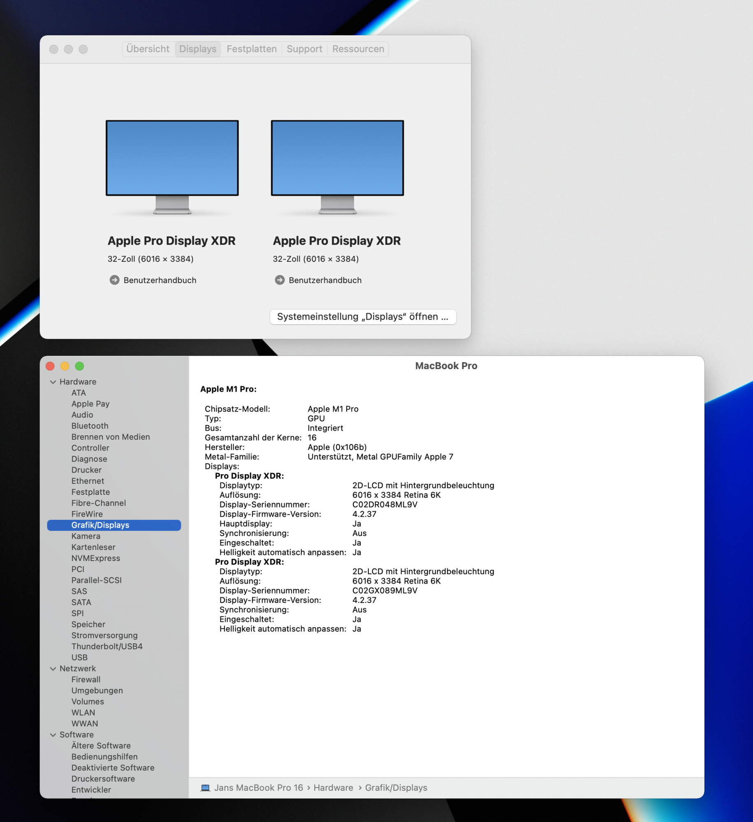This screenshot has width=753, height=822.
Task: Open the left display's Benutzerhandbuch arrow icon
Action: (114, 280)
